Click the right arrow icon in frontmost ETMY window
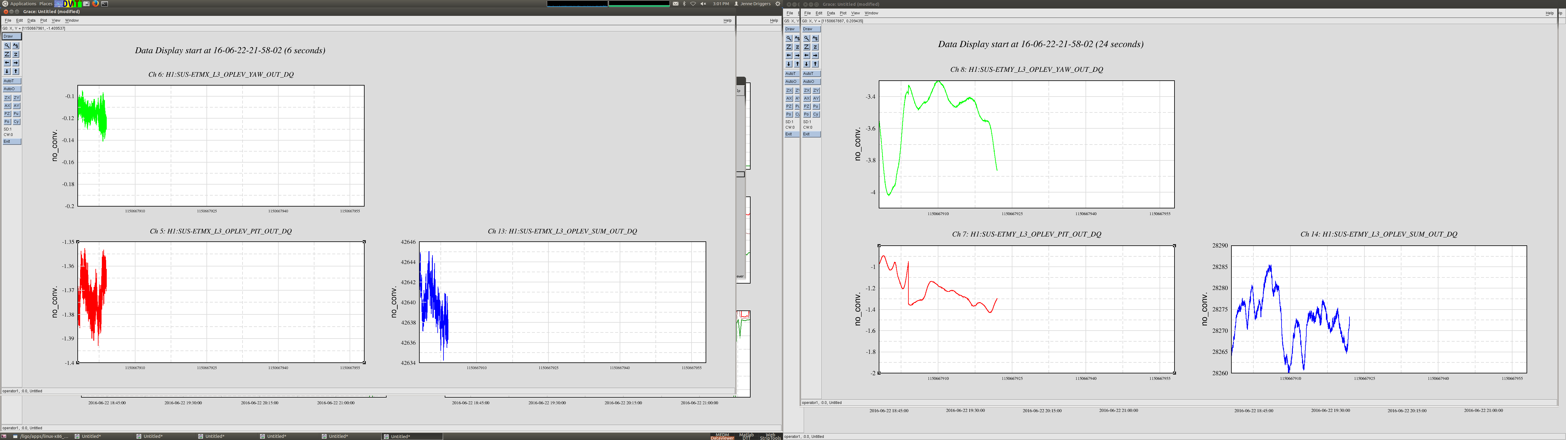Viewport: 1566px width, 440px height. 815,55
